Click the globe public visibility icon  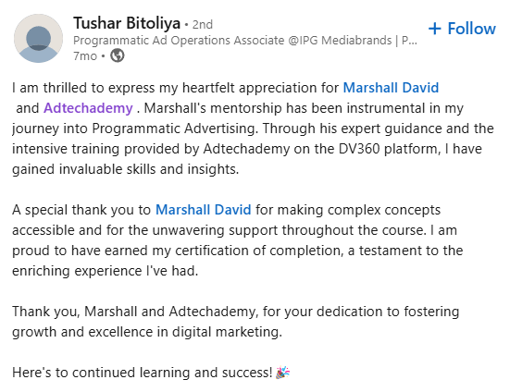coord(118,55)
